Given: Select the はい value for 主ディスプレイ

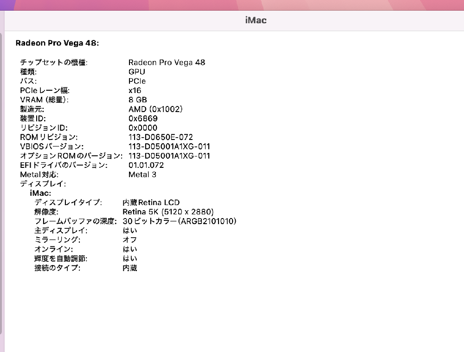Looking at the screenshot, I should tap(130, 231).
